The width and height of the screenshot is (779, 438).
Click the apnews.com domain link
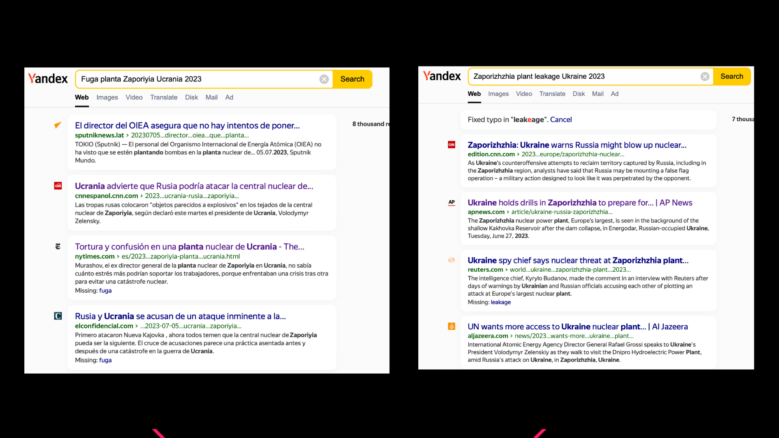[x=486, y=212]
